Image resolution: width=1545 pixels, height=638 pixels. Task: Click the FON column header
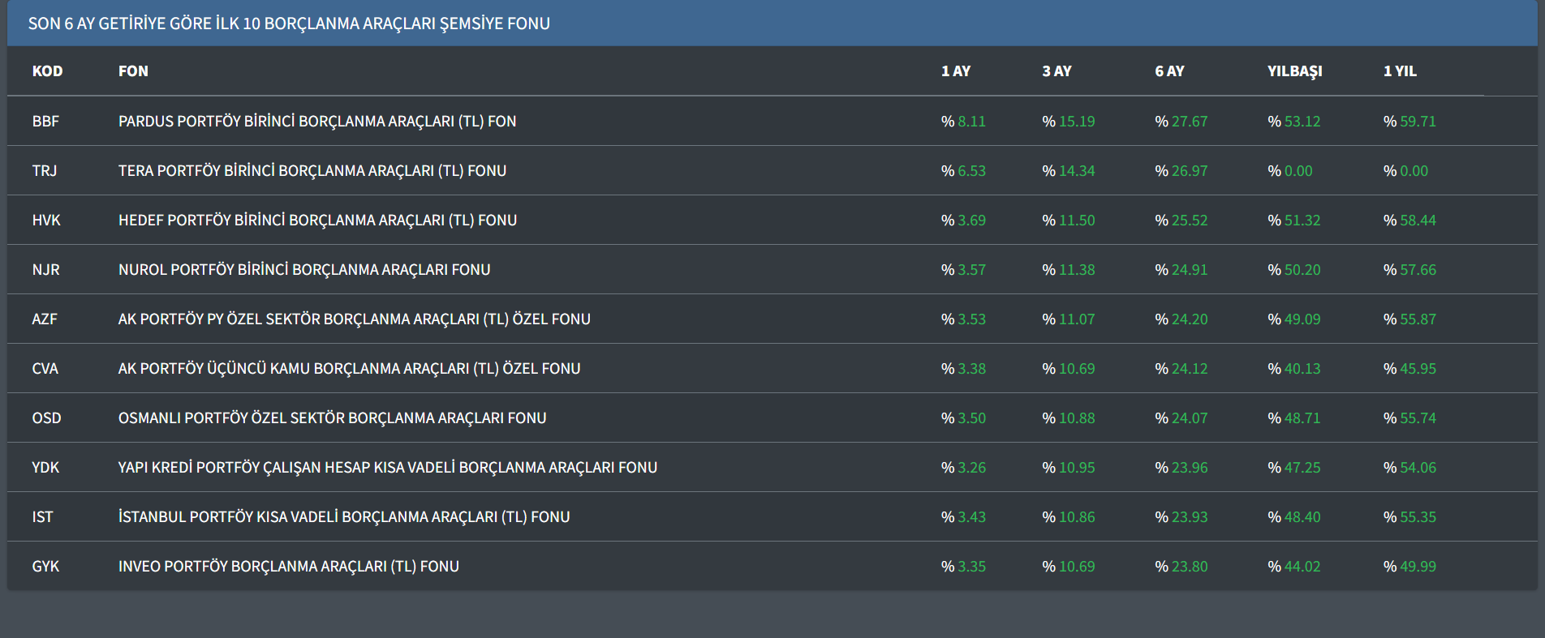coord(133,71)
